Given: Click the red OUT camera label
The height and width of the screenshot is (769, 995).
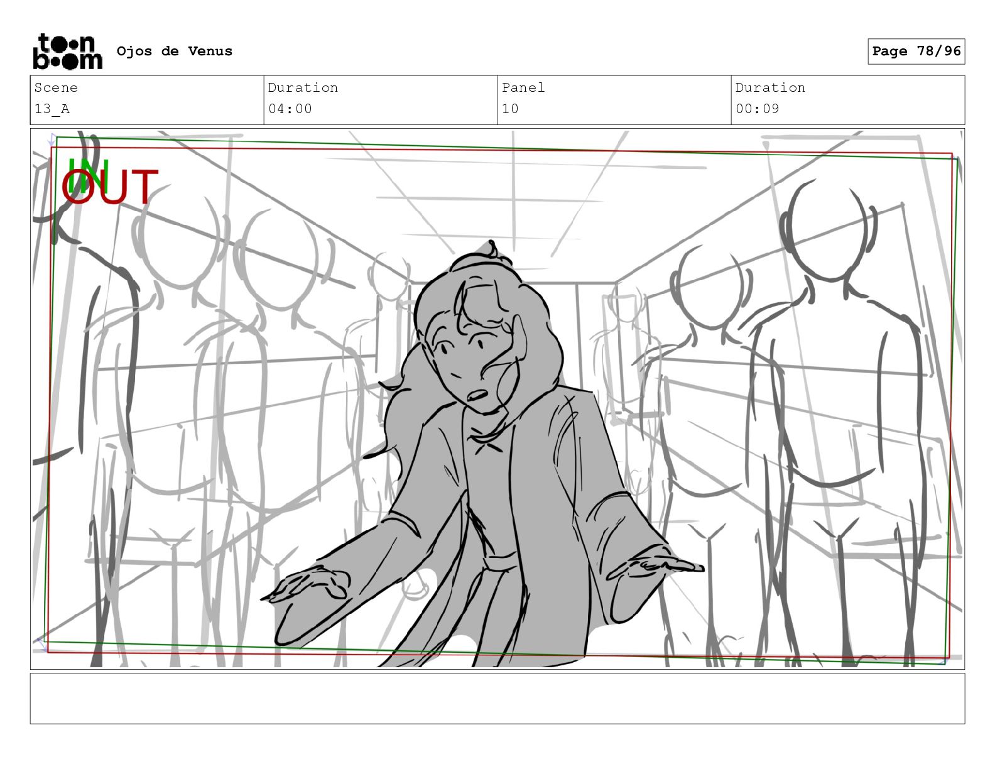Looking at the screenshot, I should tap(110, 188).
